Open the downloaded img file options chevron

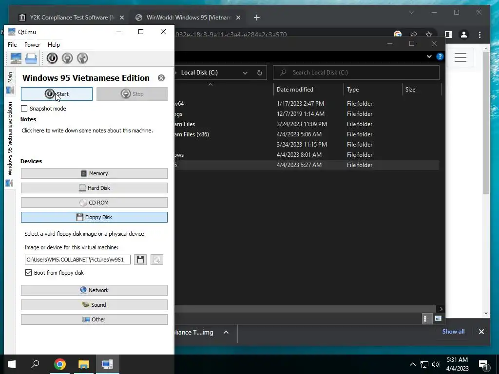[226, 332]
